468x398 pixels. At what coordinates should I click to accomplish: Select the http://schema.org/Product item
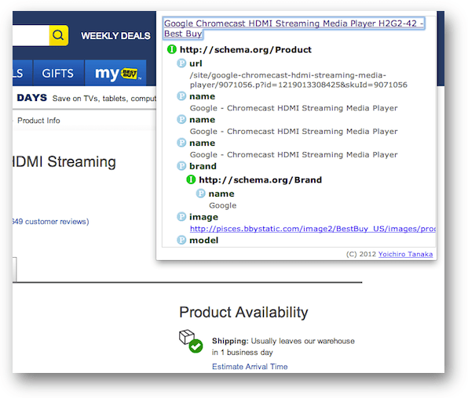[245, 49]
